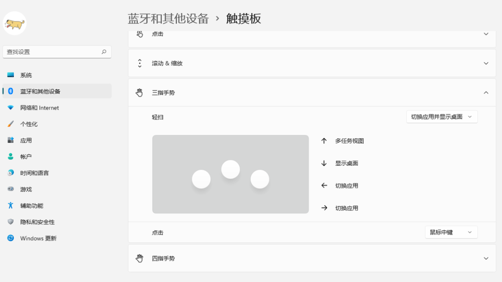Click the 帐户 person icon
This screenshot has height=282, width=502.
click(x=11, y=156)
